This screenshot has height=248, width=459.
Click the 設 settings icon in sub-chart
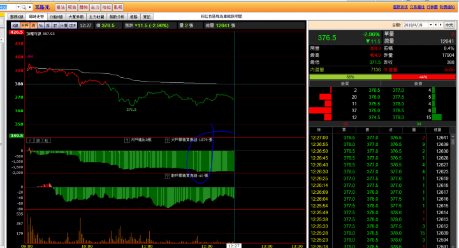click(x=38, y=140)
